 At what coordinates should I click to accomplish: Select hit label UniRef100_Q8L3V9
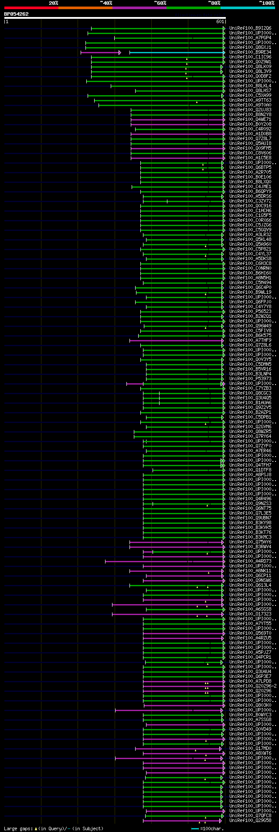click(x=250, y=71)
